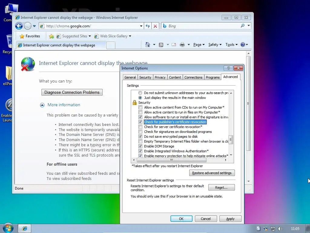Screen dimensions: 310x233
Task: Click the settings list horizontal scrollbar thumb
Action: click(171, 160)
